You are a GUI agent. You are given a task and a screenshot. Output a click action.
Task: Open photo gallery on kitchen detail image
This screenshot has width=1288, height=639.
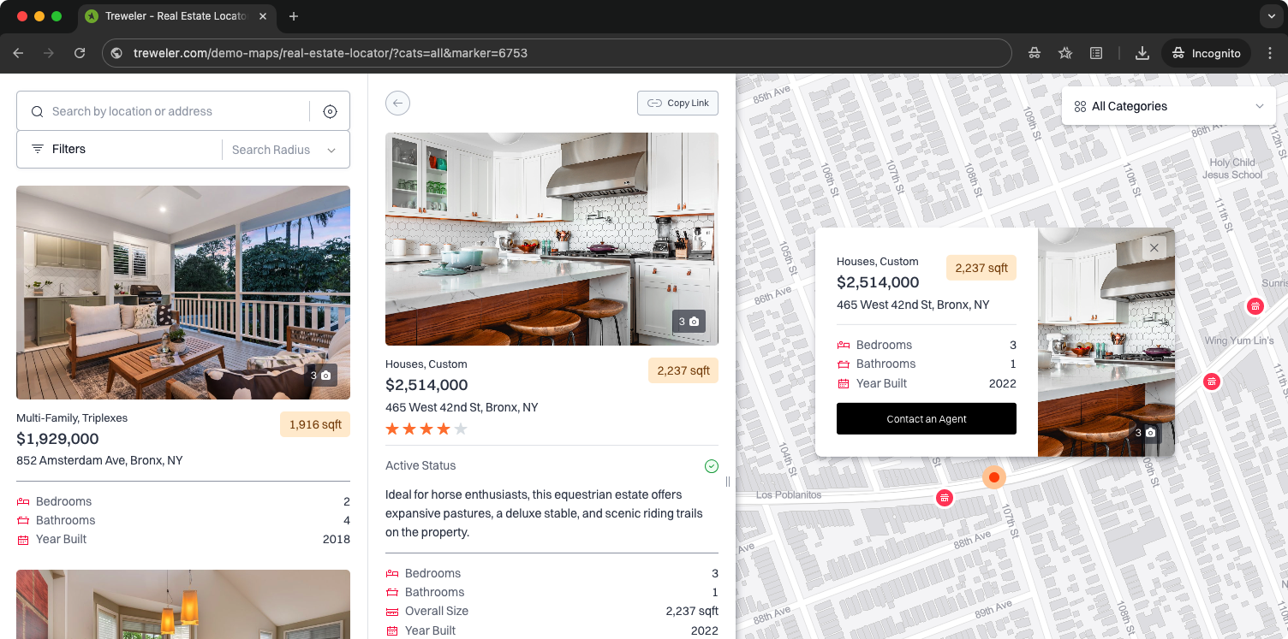(x=689, y=322)
